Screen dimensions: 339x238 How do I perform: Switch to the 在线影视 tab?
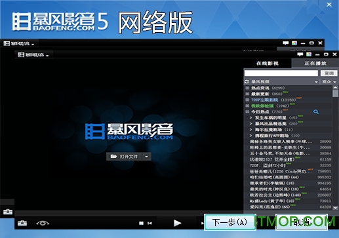(x=268, y=64)
